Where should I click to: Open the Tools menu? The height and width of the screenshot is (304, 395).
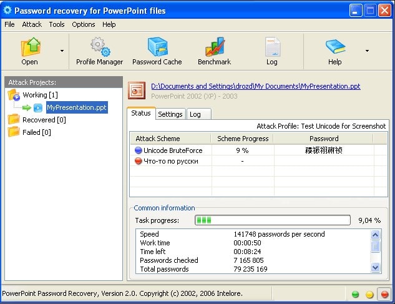[x=57, y=24]
